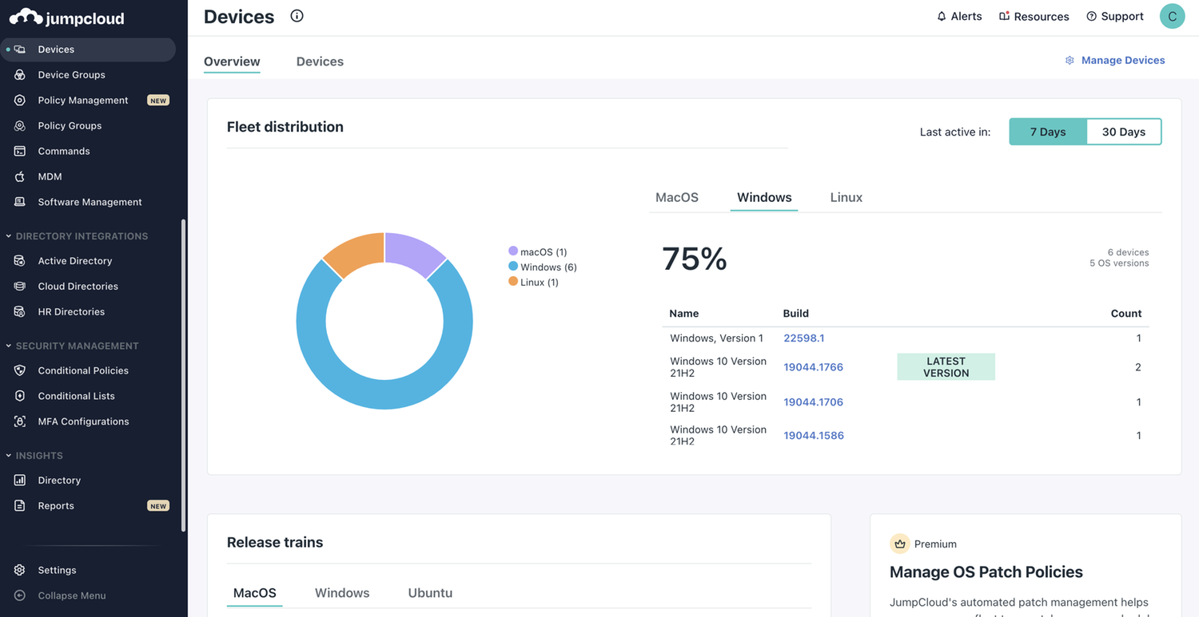
Task: Click the NEW badge beside Reports
Action: [158, 506]
